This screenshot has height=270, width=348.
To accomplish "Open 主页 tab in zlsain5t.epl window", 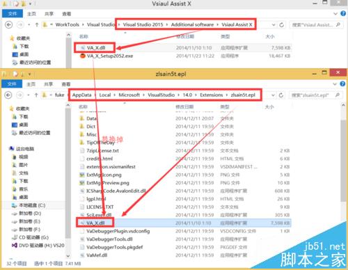I will point(31,84).
